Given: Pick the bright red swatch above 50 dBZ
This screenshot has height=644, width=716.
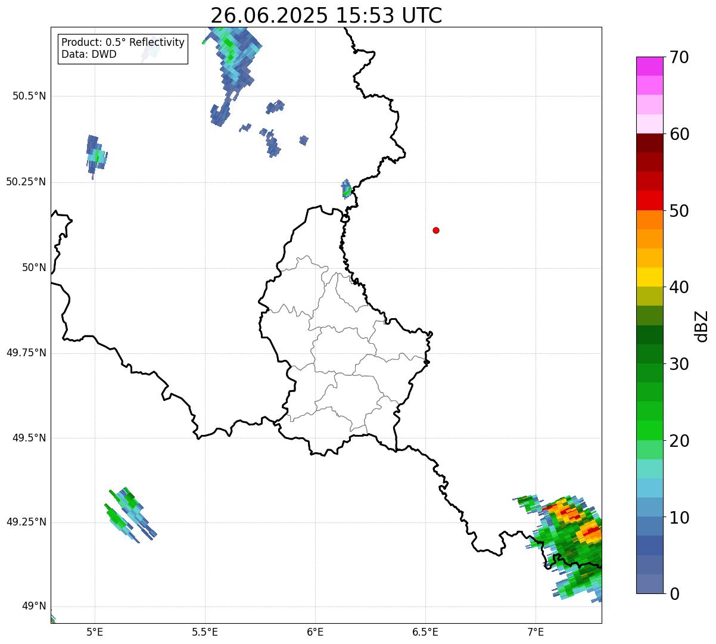Looking at the screenshot, I should coord(649,200).
